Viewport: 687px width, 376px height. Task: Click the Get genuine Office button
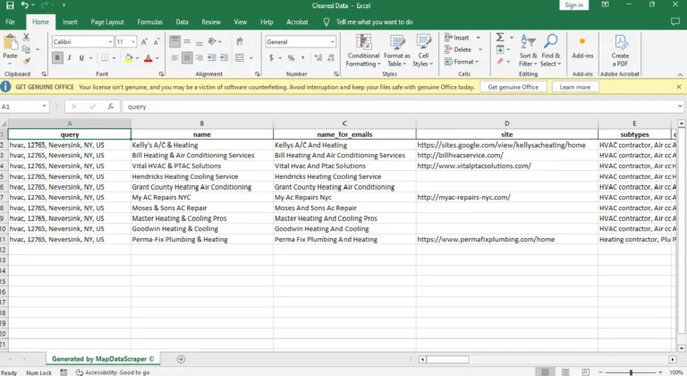(x=513, y=87)
